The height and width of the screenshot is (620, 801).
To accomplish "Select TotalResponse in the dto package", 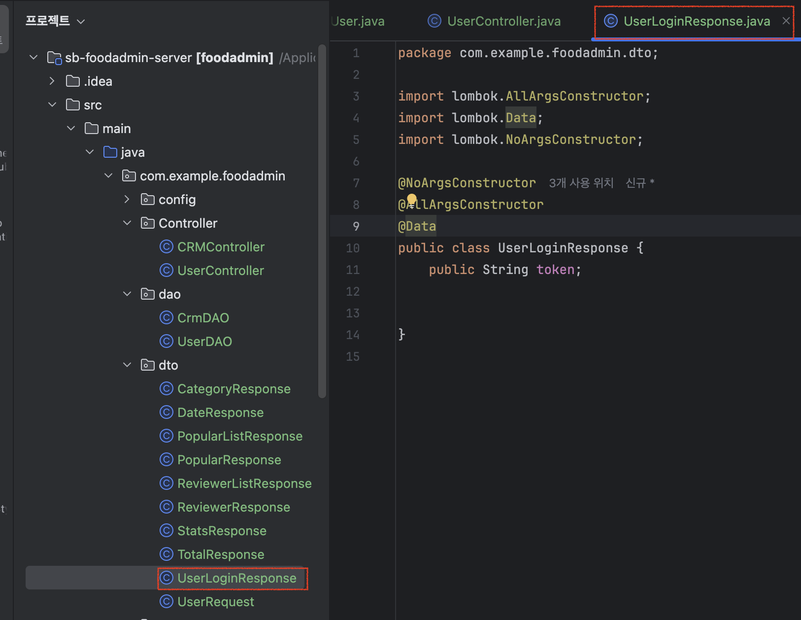I will point(221,554).
